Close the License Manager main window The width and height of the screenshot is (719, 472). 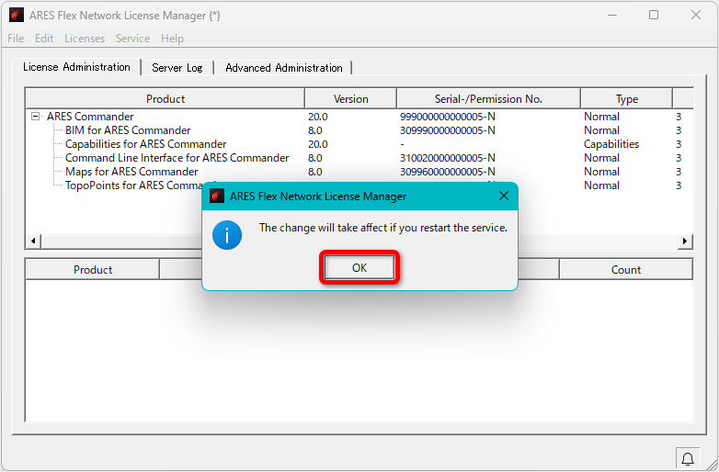[696, 15]
